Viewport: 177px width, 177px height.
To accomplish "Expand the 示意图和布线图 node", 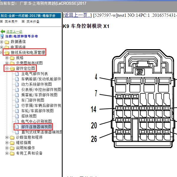I will (7, 63).
